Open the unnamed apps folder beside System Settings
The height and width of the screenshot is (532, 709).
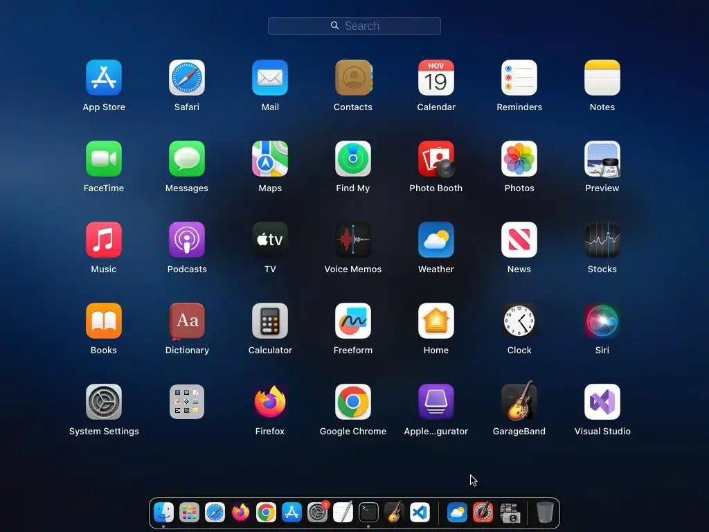(187, 402)
